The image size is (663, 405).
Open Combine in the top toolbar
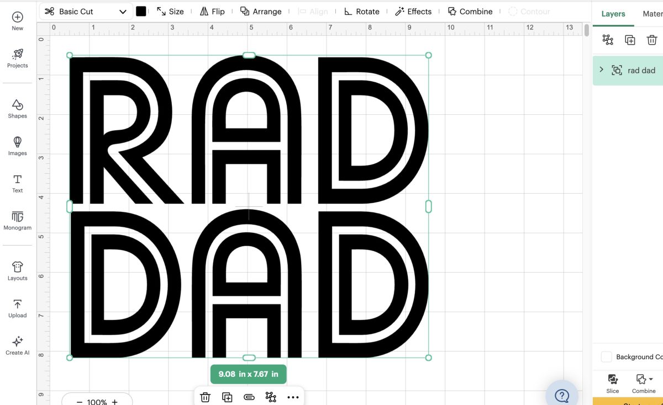(470, 12)
